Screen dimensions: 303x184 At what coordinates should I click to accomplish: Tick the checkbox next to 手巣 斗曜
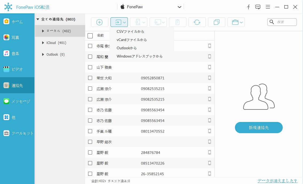pyautogui.click(x=90, y=131)
